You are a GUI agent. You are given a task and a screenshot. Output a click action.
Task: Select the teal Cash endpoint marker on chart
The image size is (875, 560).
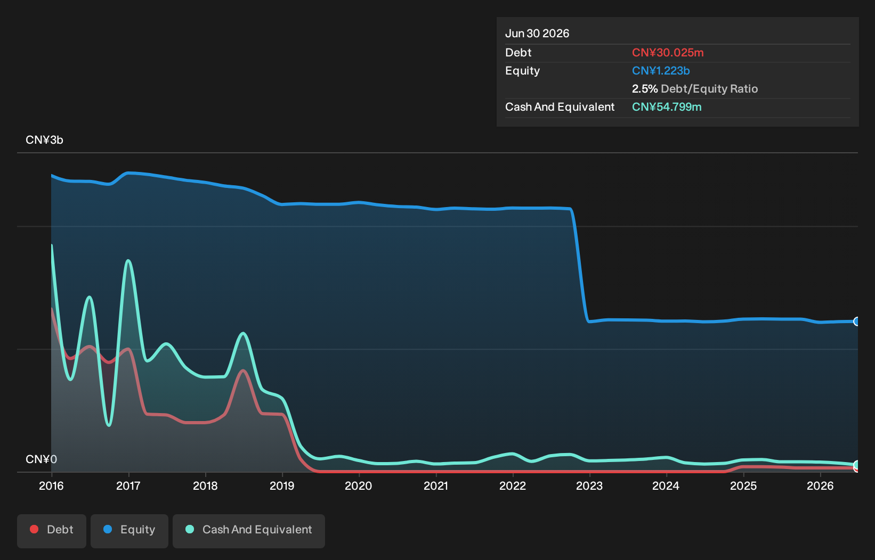857,465
